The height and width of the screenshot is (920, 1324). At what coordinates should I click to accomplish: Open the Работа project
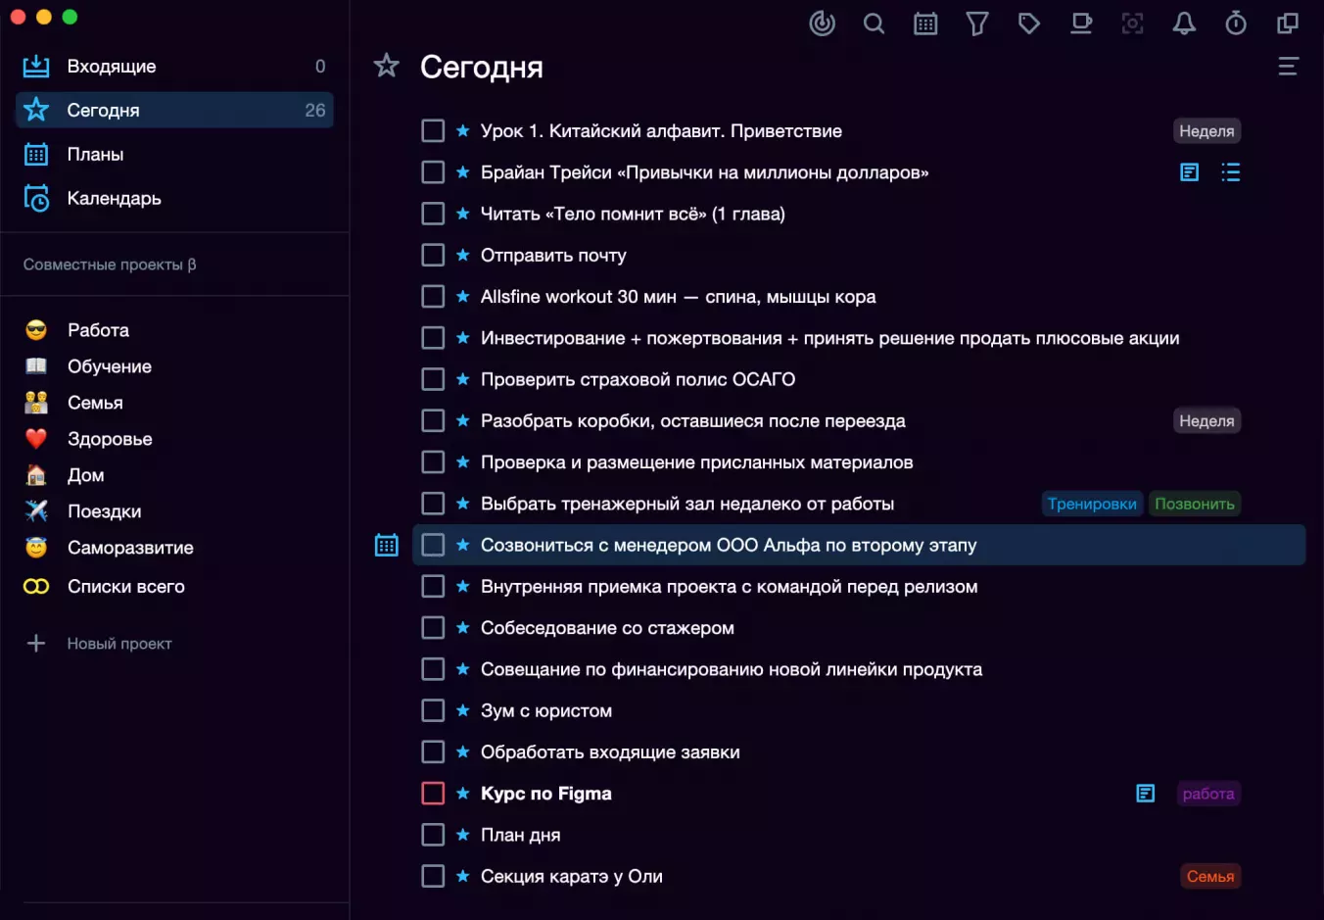[98, 330]
